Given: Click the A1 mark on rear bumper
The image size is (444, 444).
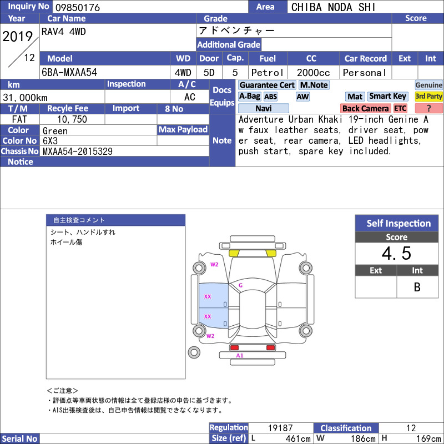Looking at the screenshot, I should (240, 355).
